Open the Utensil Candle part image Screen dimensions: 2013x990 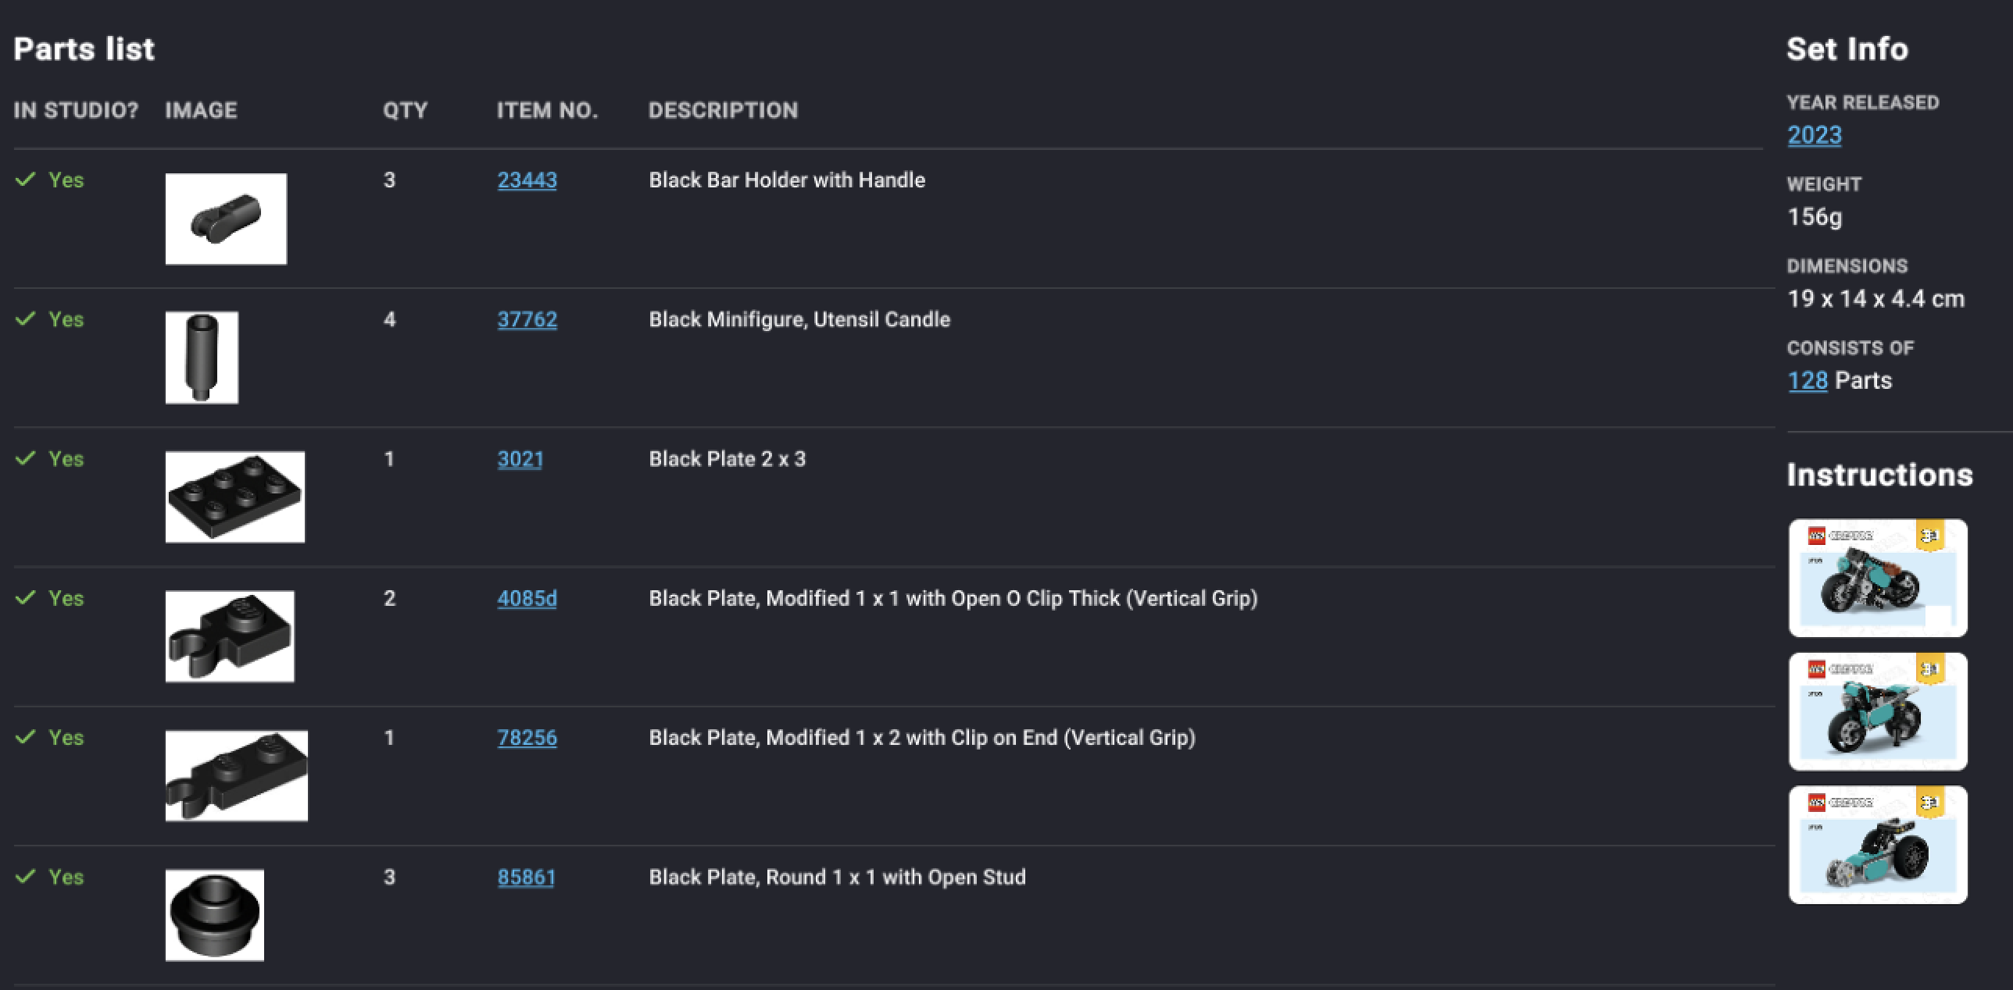202,358
